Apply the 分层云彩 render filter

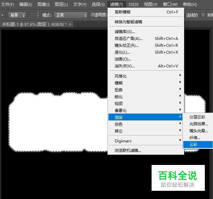pyautogui.click(x=198, y=117)
